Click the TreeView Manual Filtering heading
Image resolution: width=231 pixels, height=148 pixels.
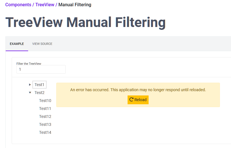(86, 22)
